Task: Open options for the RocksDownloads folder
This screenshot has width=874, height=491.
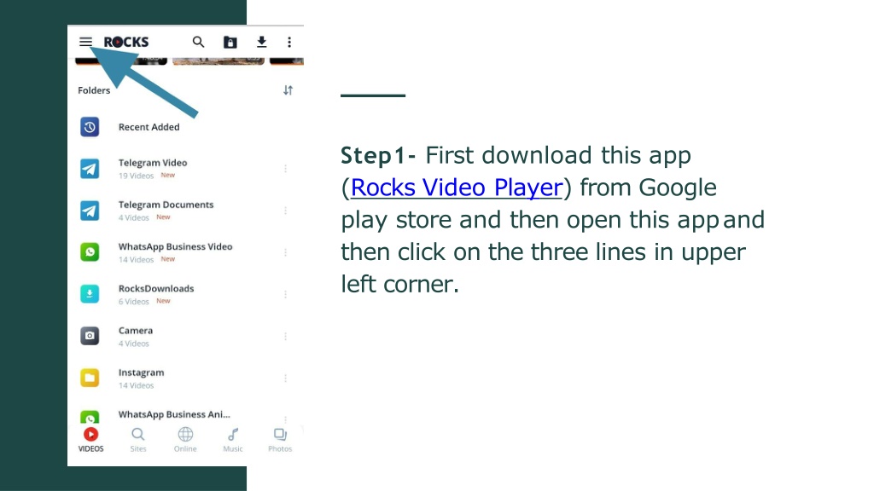Action: point(285,294)
